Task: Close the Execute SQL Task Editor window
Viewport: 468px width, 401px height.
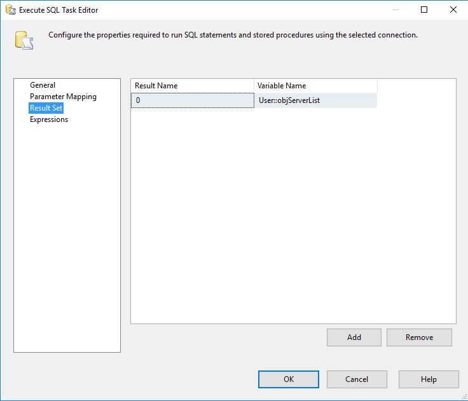Action: [x=453, y=10]
